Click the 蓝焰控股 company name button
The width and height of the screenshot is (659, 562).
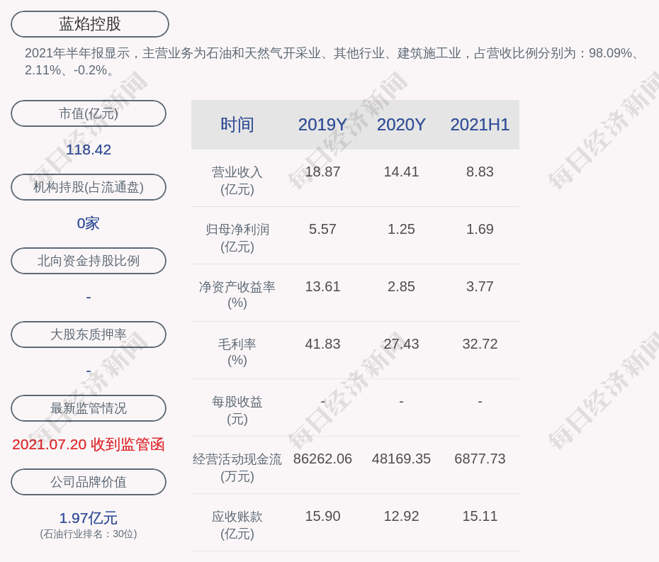[90, 24]
